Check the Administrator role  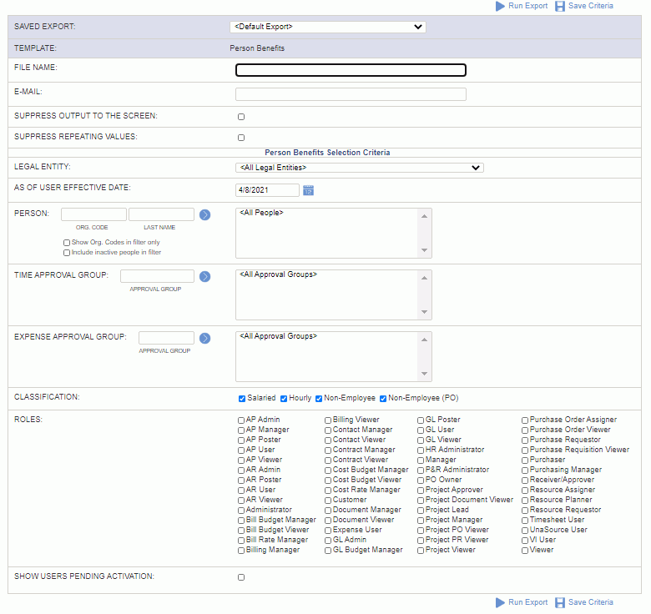pyautogui.click(x=241, y=511)
